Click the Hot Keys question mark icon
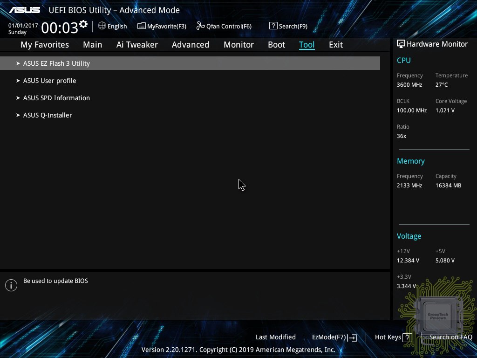This screenshot has height=358, width=477. [407, 337]
